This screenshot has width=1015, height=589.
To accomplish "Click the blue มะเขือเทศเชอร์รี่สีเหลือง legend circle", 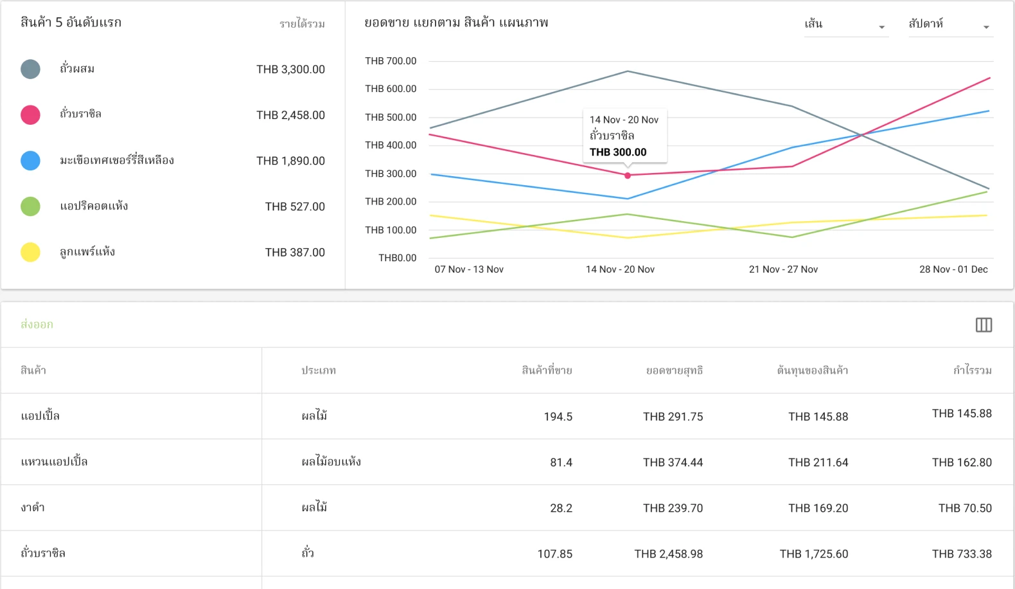I will coord(30,161).
